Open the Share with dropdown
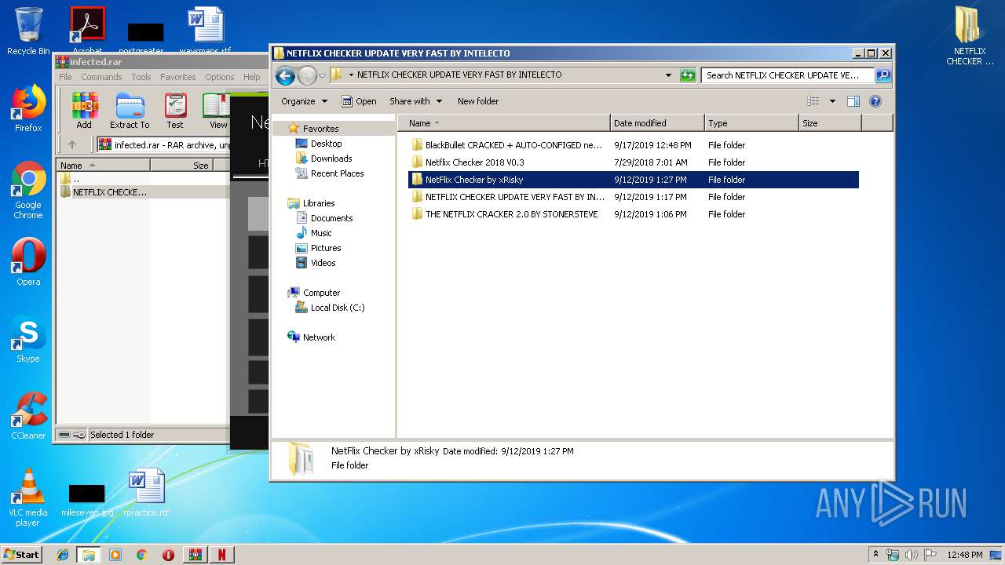 coord(415,101)
